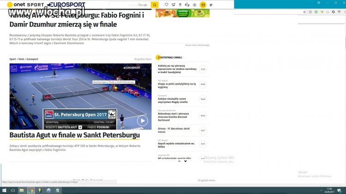
Task: Click the 'Sport' breadcrumb link
Action: pos(12,59)
